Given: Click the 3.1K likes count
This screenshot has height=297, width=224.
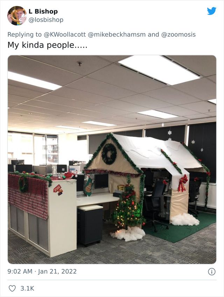Looking at the screenshot, I should (27, 289).
